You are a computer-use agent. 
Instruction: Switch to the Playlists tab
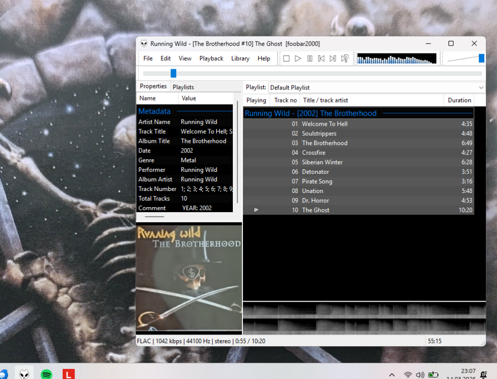pos(183,87)
